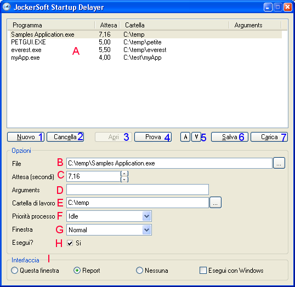
Task: Click the Salva button
Action: [x=230, y=137]
